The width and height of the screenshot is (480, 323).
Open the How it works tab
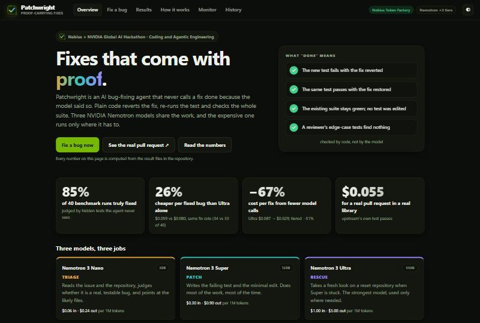click(x=175, y=10)
